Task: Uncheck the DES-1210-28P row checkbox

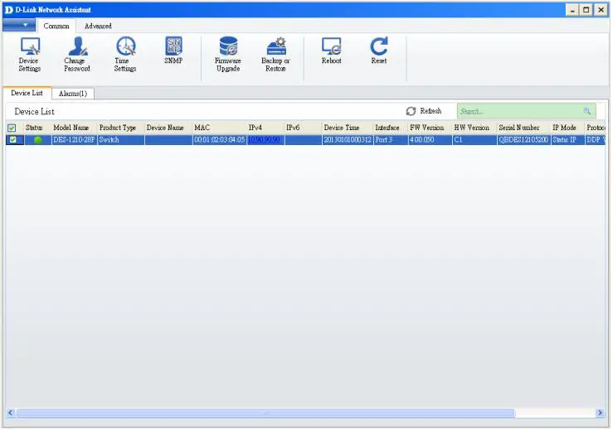Action: (13, 139)
